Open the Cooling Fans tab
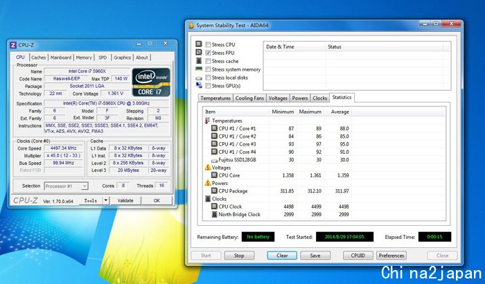The image size is (485, 284). coord(249,98)
